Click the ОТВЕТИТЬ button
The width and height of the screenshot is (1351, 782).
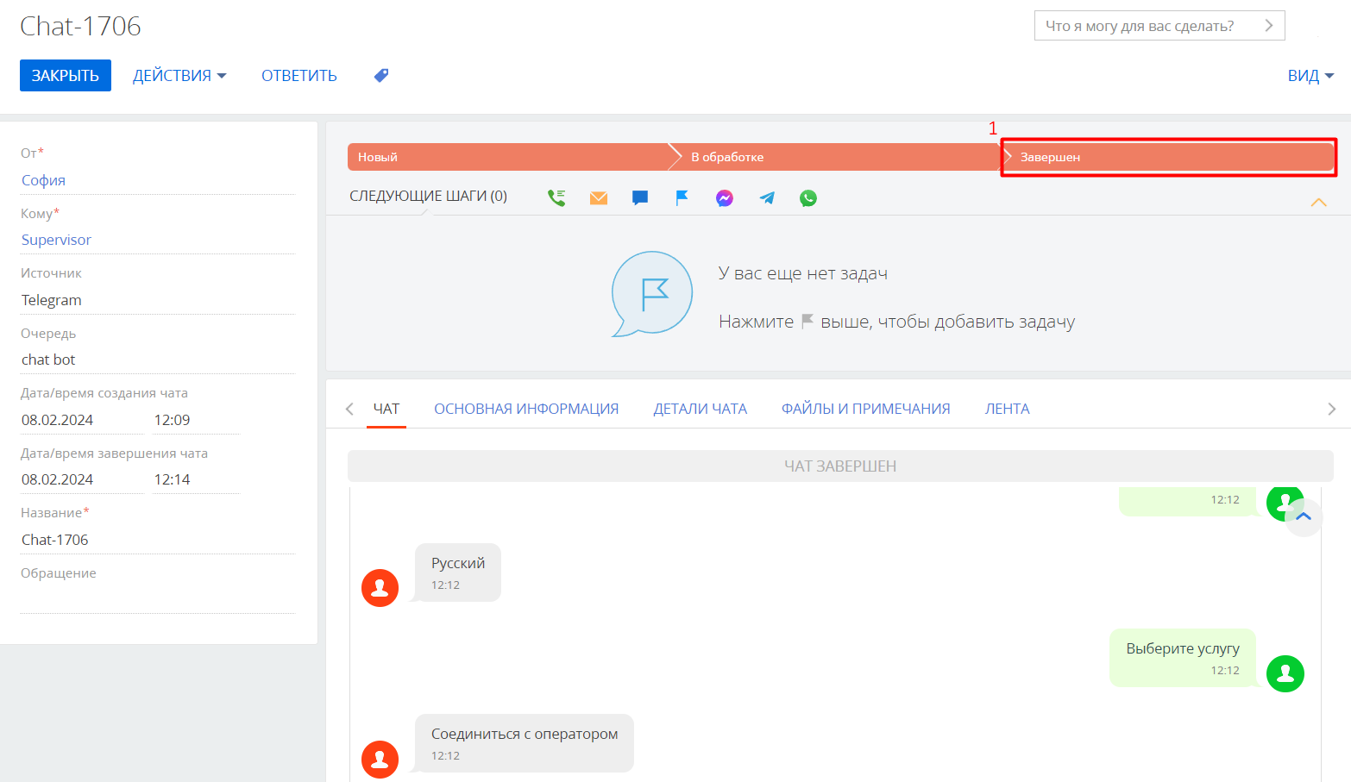point(299,76)
